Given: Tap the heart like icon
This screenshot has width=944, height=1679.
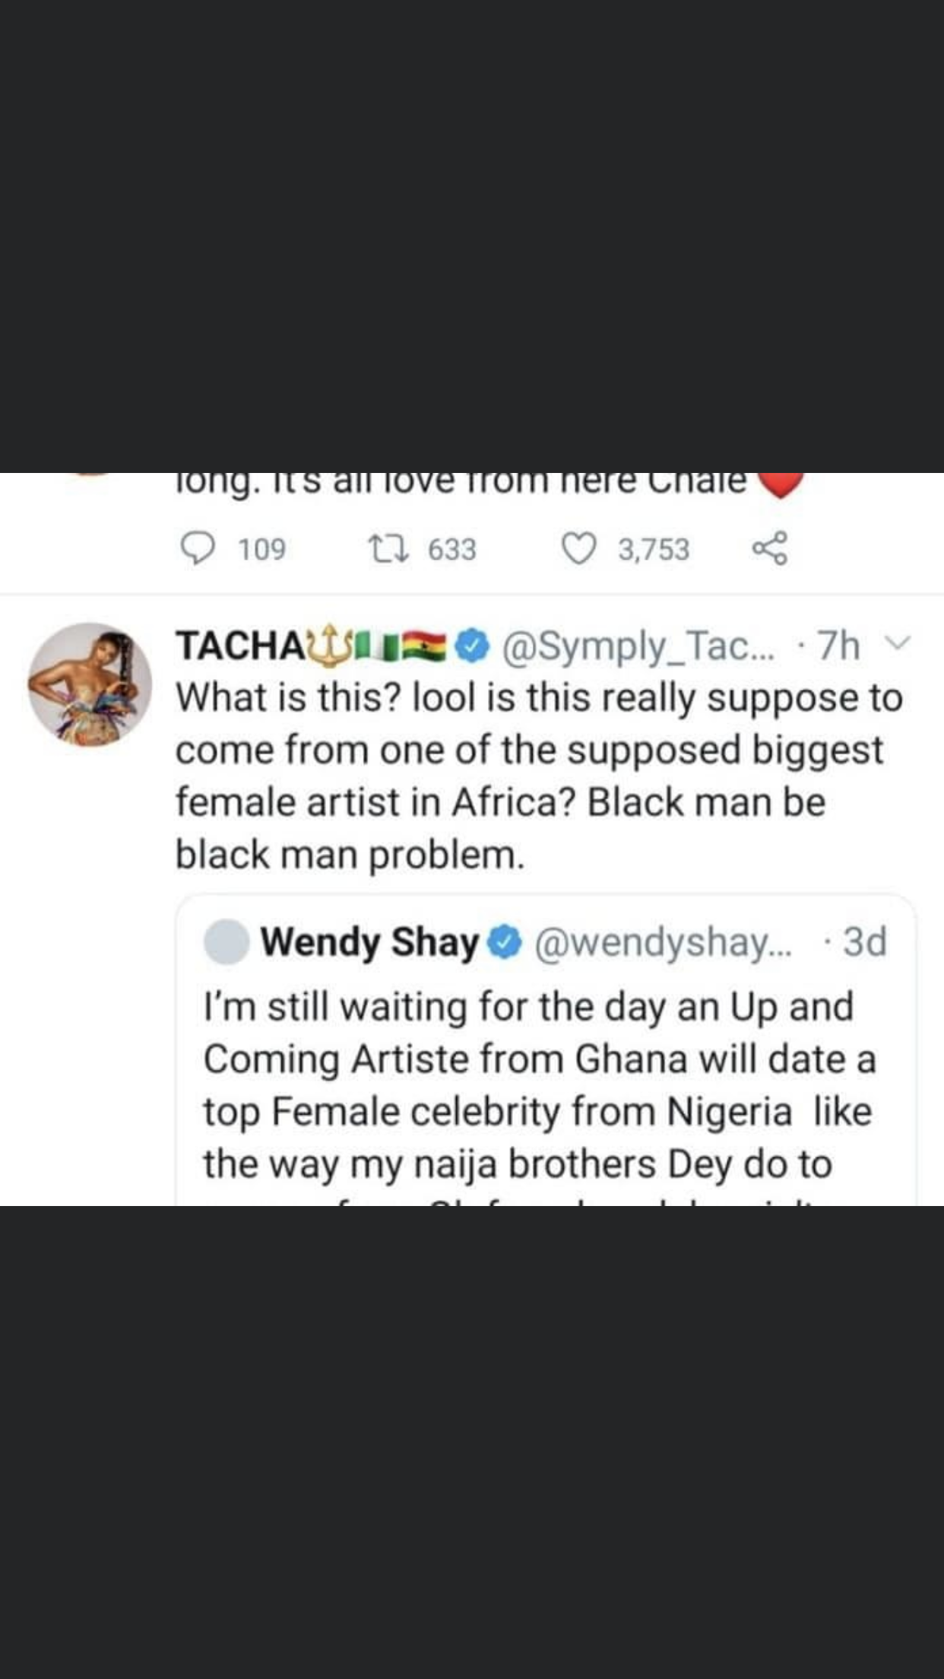Looking at the screenshot, I should (578, 548).
